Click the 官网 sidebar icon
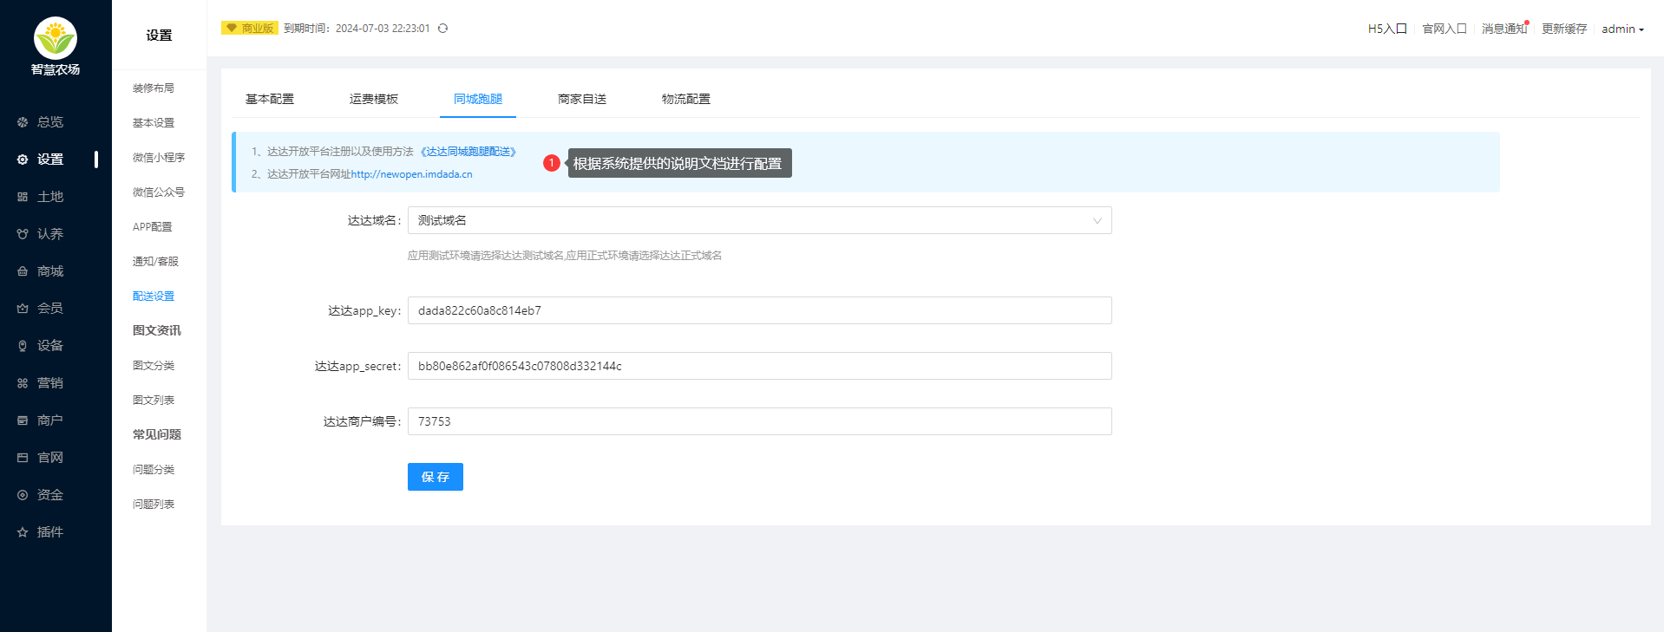The width and height of the screenshot is (1664, 632). coord(23,458)
